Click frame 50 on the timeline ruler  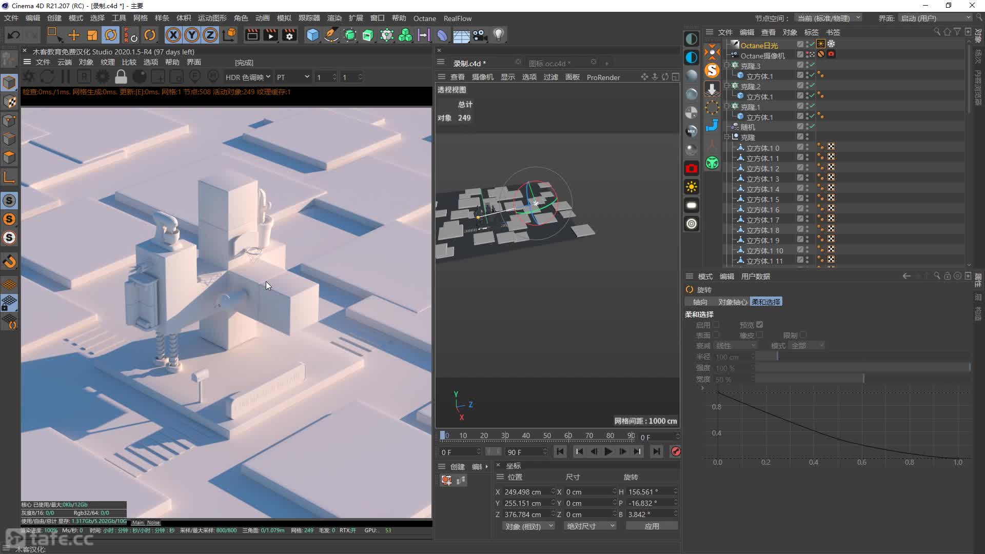pos(547,436)
